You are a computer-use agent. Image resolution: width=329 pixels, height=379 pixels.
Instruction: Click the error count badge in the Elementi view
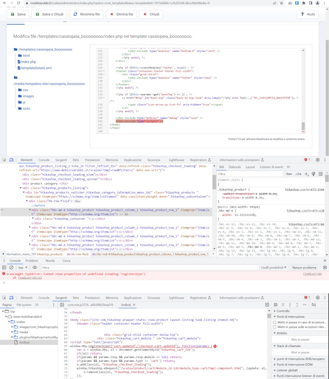pyautogui.click(x=307, y=160)
